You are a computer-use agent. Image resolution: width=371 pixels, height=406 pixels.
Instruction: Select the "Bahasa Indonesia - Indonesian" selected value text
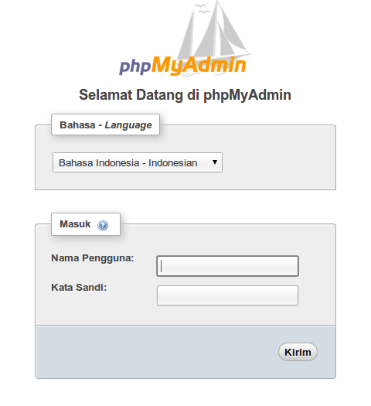coord(128,163)
